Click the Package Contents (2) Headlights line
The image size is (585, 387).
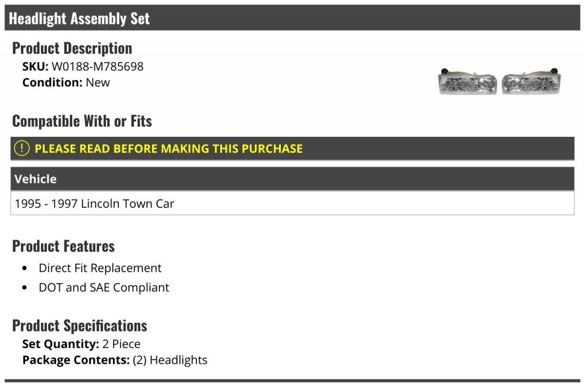(115, 360)
